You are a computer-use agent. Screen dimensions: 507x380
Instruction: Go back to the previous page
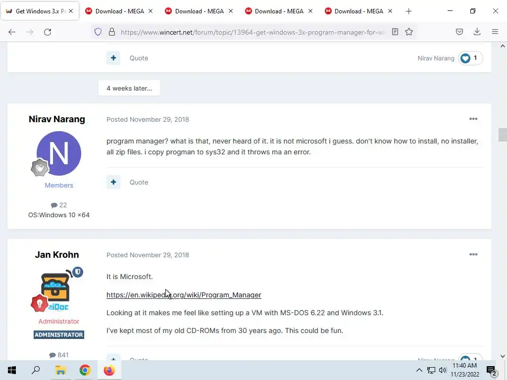[x=12, y=32]
